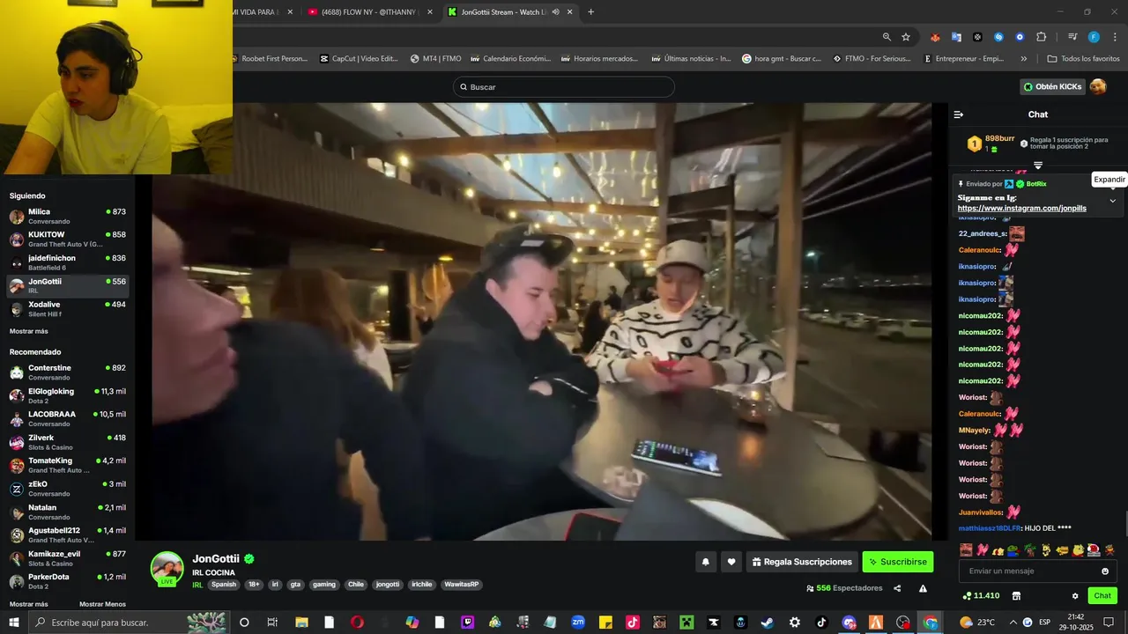Expand the pinned BotRix message
Screen dimensions: 1128x634
click(x=1112, y=201)
